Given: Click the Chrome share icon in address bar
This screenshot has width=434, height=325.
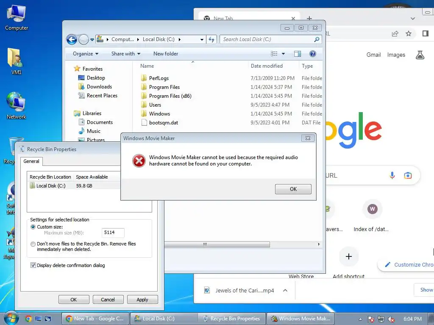Looking at the screenshot, I should [395, 34].
